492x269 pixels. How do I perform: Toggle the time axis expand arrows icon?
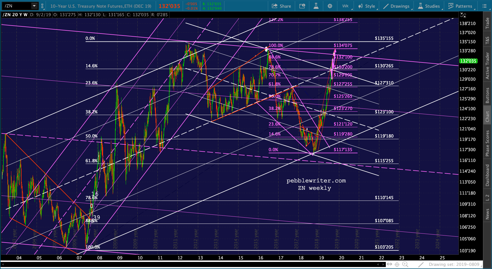[389, 264]
